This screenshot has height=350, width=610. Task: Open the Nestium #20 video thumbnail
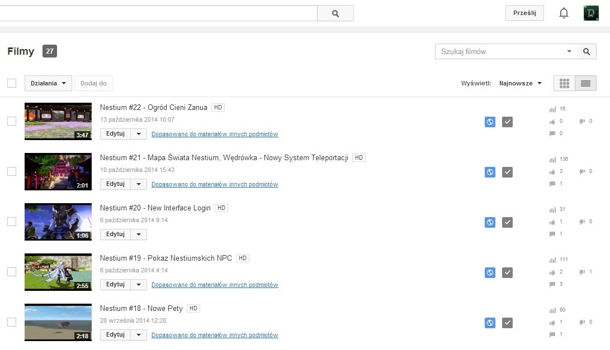58,222
